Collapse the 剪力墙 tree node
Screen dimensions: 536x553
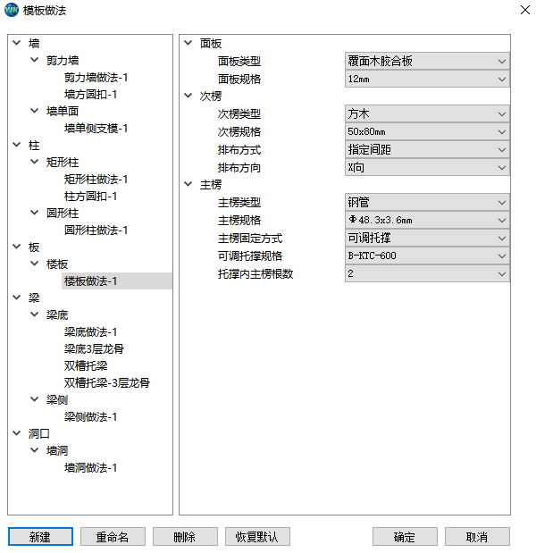[34, 60]
